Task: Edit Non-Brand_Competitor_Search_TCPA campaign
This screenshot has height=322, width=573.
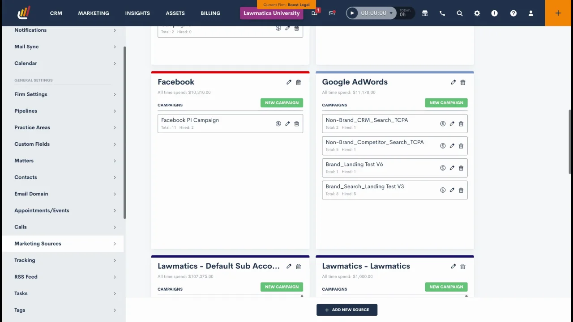Action: (452, 146)
